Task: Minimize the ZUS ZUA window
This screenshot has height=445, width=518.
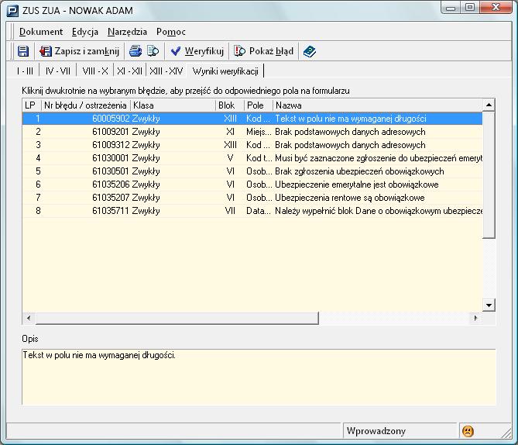Action: point(451,7)
